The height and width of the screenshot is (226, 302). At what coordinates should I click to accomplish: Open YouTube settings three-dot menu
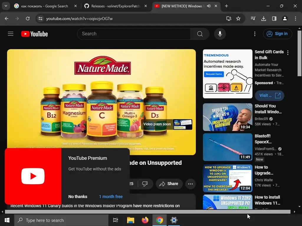(x=255, y=34)
